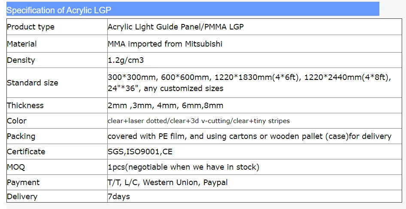Select the Material row label

tap(57, 44)
